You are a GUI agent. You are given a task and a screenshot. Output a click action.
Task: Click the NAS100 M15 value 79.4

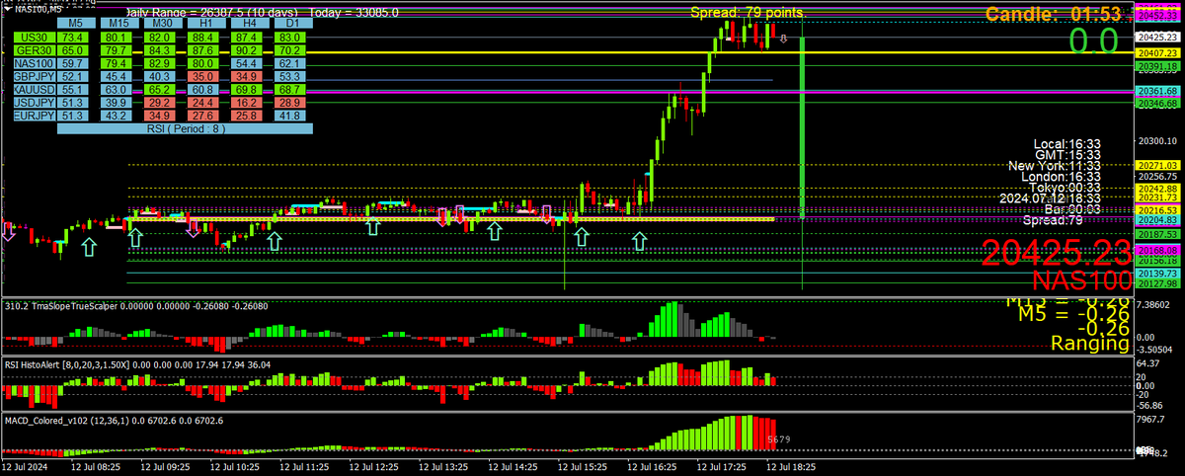(116, 62)
